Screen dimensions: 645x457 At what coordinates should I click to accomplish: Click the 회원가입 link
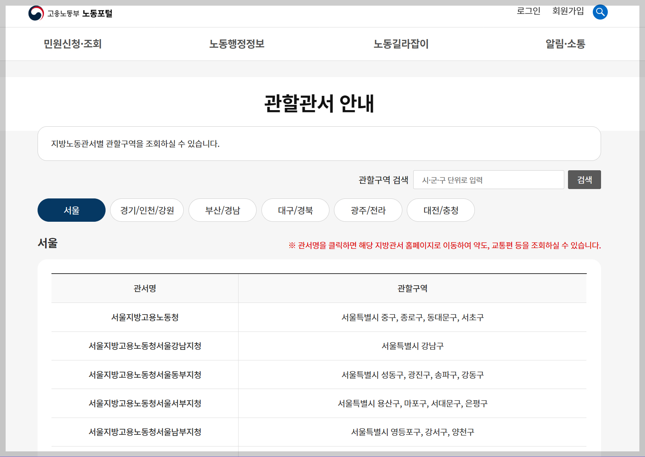[x=568, y=11]
